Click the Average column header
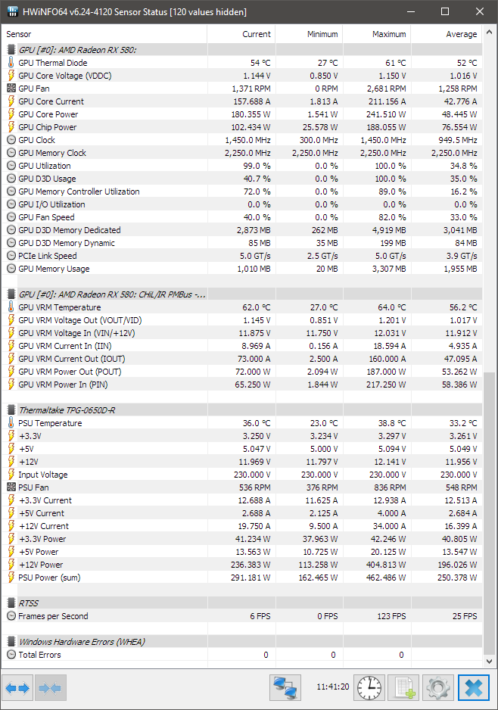 point(447,34)
